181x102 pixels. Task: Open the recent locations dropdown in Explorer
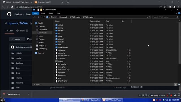(x=41, y=17)
